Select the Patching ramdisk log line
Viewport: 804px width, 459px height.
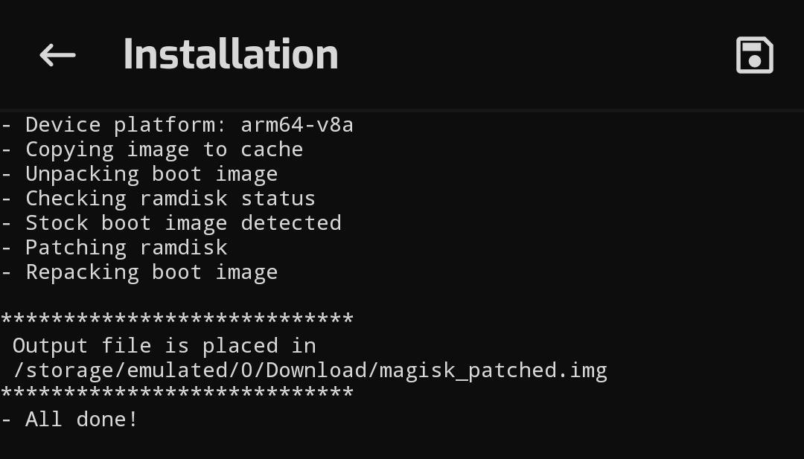[114, 248]
